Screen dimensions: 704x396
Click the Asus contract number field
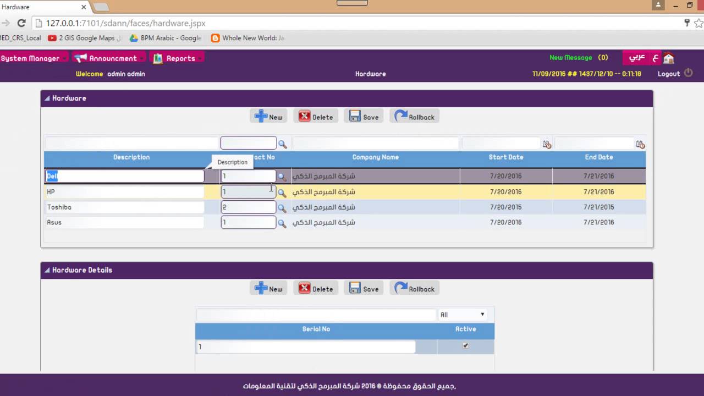click(248, 223)
